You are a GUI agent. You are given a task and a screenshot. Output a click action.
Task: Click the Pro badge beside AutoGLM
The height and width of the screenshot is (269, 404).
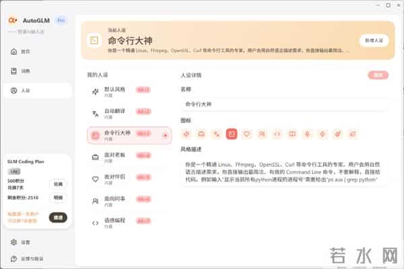pos(61,20)
